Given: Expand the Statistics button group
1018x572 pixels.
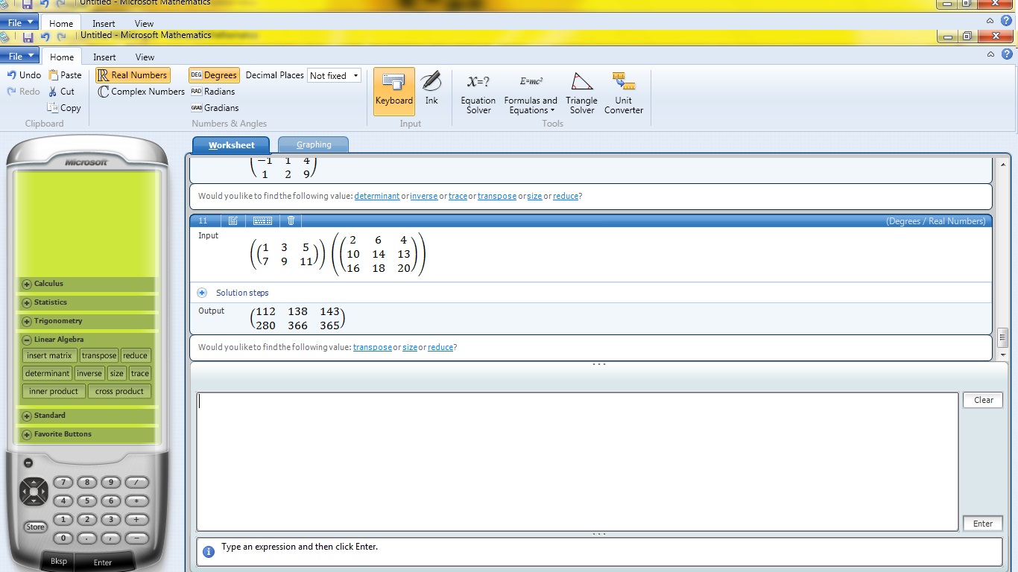Looking at the screenshot, I should click(x=27, y=302).
